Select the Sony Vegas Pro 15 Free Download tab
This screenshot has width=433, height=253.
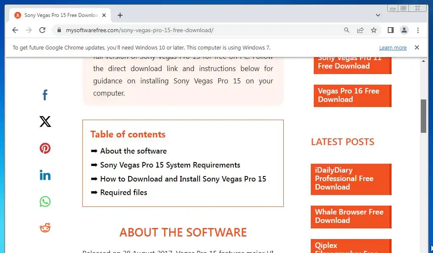click(60, 15)
